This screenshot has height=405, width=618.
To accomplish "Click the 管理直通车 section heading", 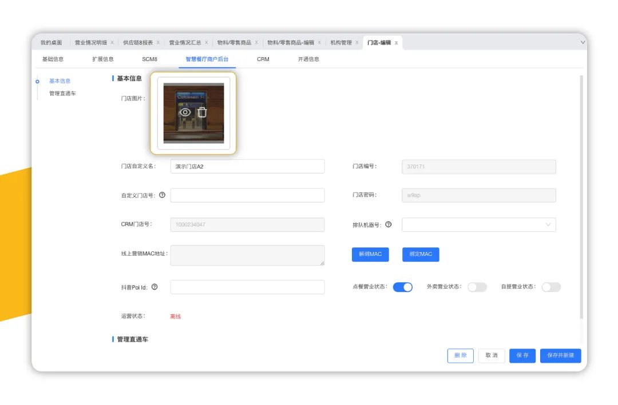I will coord(132,339).
